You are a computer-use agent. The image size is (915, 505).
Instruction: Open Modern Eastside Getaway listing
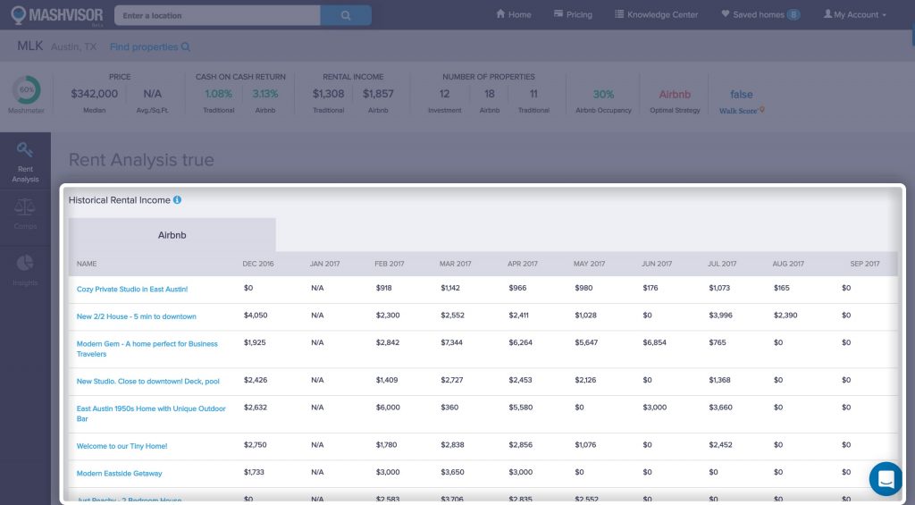click(119, 473)
